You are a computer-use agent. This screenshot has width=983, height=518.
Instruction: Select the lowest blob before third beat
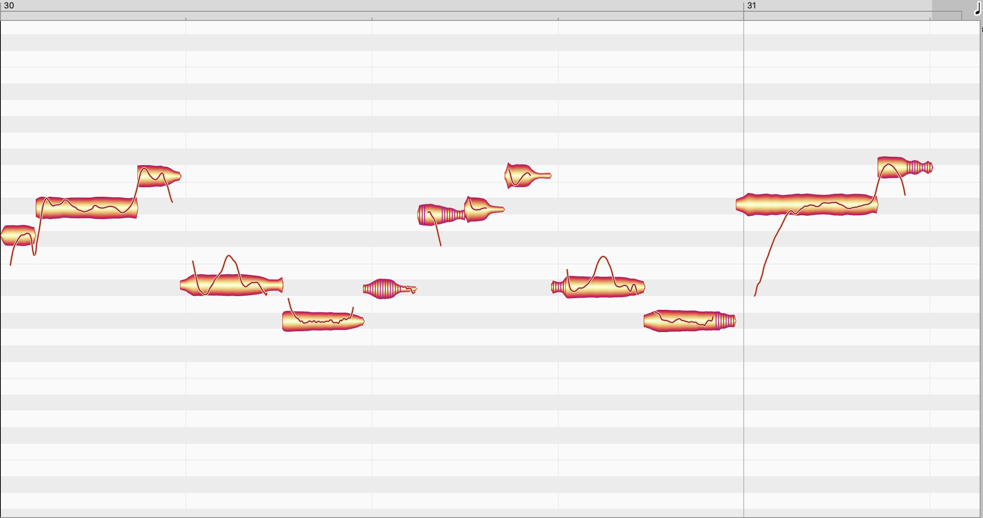(x=323, y=321)
